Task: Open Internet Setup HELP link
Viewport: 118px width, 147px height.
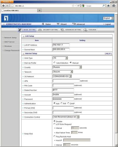Action: pyautogui.click(x=108, y=54)
